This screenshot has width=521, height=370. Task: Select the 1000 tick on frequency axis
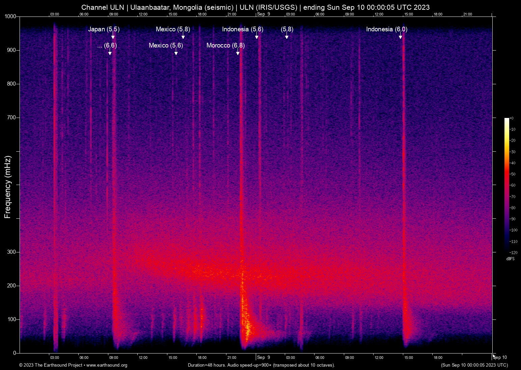click(x=10, y=17)
